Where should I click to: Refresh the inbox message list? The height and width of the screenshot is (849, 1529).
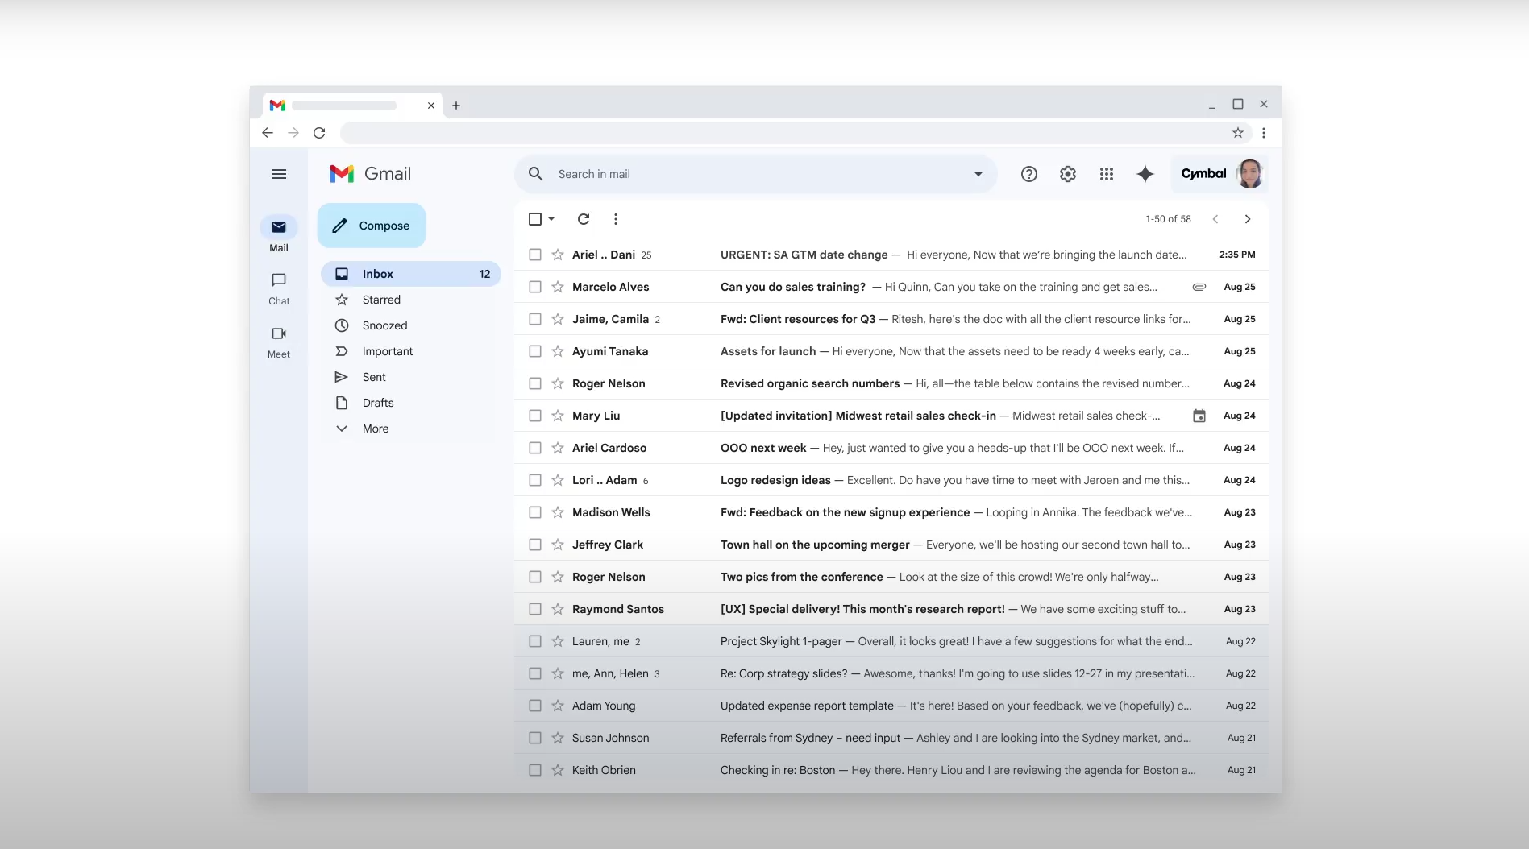click(x=584, y=219)
